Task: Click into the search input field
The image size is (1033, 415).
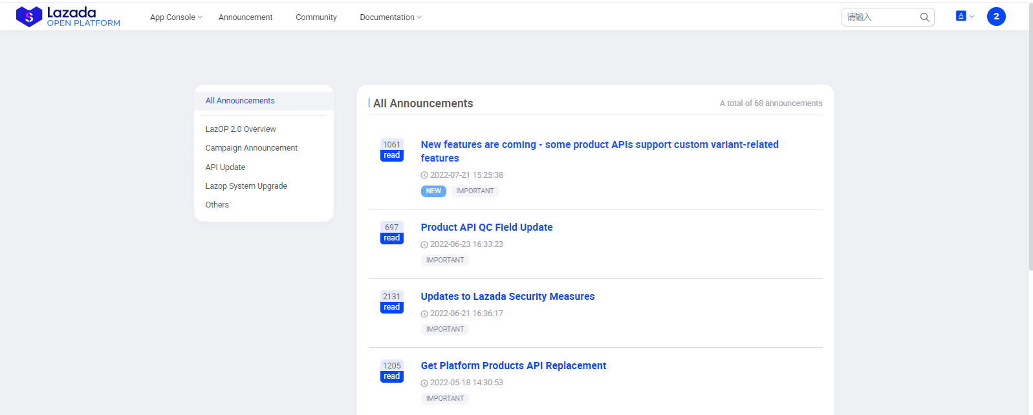Action: [880, 17]
